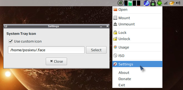
Task: Click the Settings window title text
Action: point(53,26)
